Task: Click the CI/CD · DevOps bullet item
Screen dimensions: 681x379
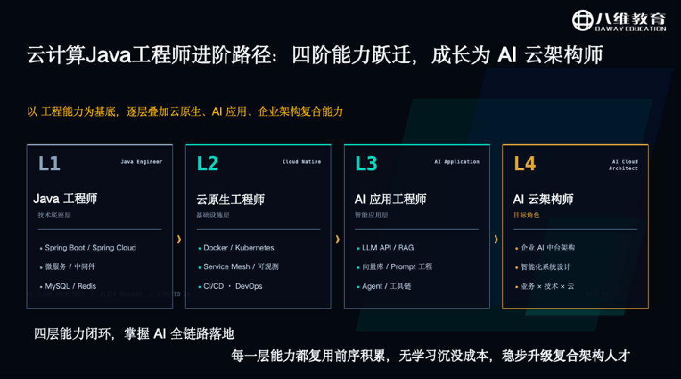Action: [x=230, y=286]
